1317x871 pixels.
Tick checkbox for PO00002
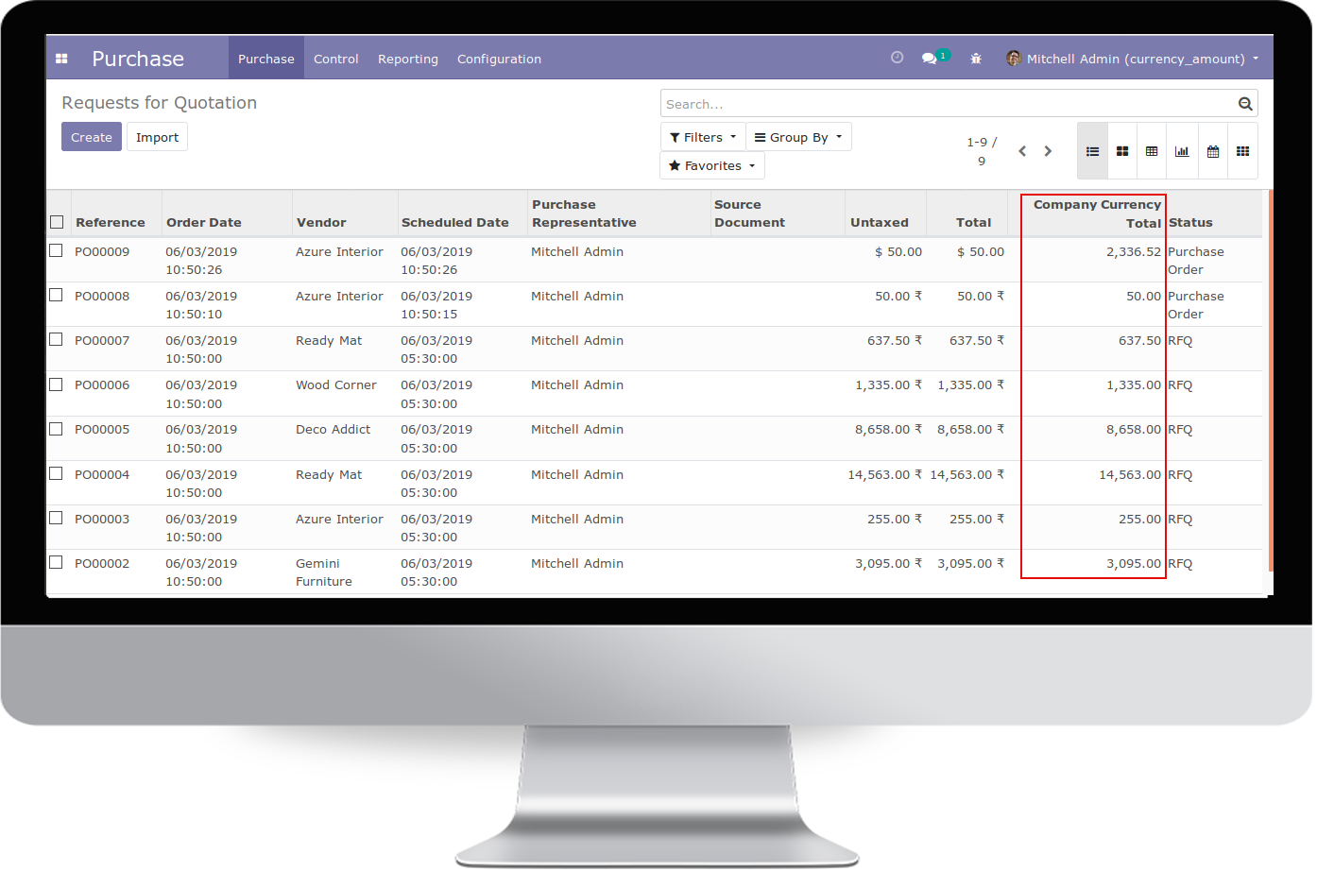56,562
